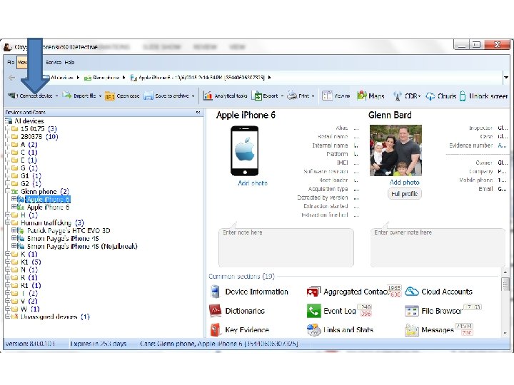Open the CDR antenna tool
514x385 pixels.
pyautogui.click(x=405, y=96)
